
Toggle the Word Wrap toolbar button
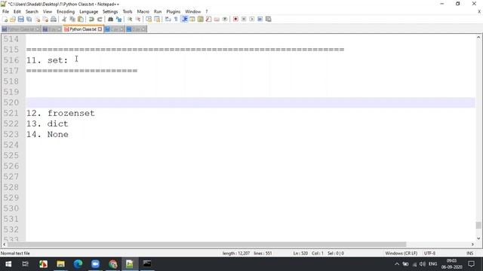168,19
